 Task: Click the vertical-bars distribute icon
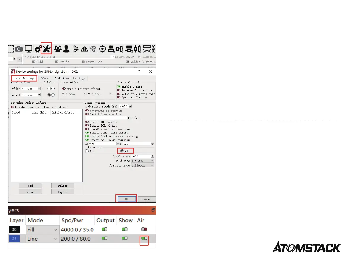(137, 49)
